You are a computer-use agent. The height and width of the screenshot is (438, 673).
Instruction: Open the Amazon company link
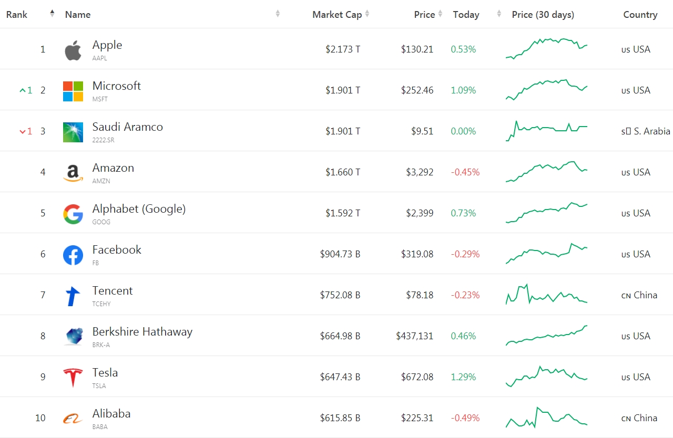[x=113, y=168]
